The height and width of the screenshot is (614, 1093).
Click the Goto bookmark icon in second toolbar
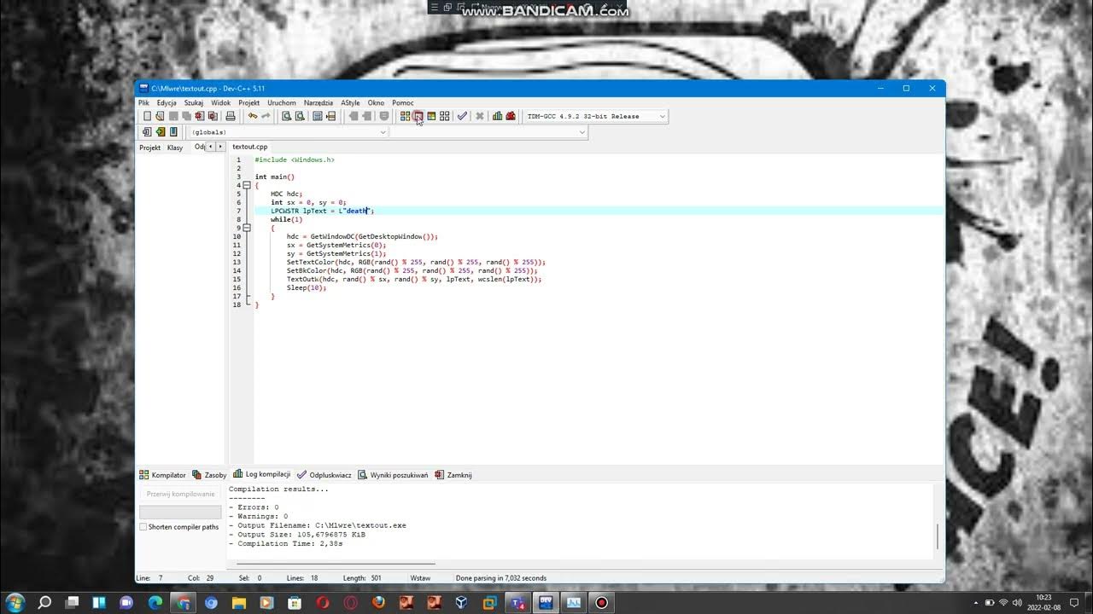tap(173, 132)
